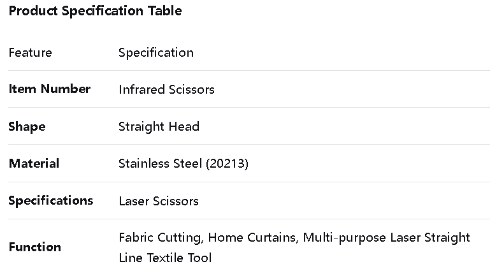Select the 'Specification' column header
This screenshot has width=490, height=271.
pyautogui.click(x=155, y=52)
